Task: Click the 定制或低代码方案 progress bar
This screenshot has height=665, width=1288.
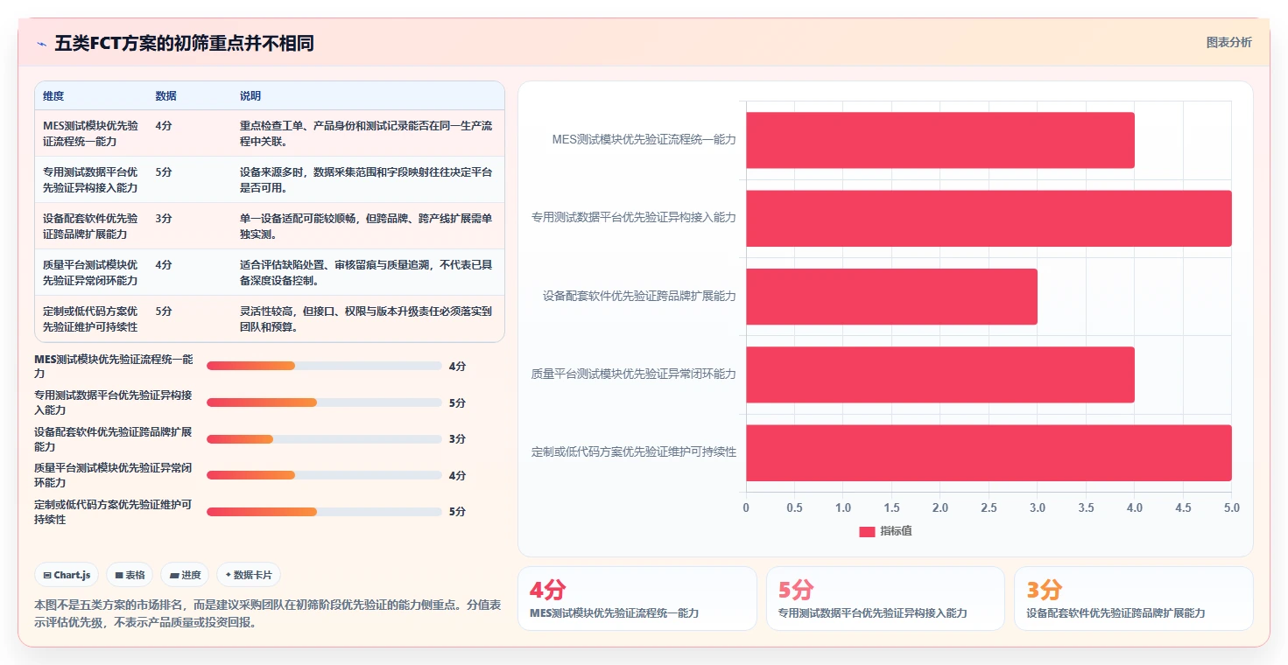Action: (x=324, y=512)
